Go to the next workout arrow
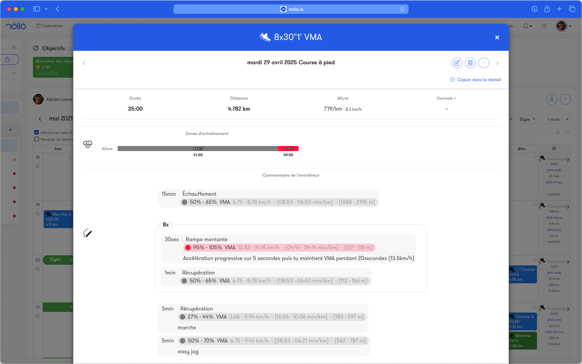 pyautogui.click(x=497, y=63)
